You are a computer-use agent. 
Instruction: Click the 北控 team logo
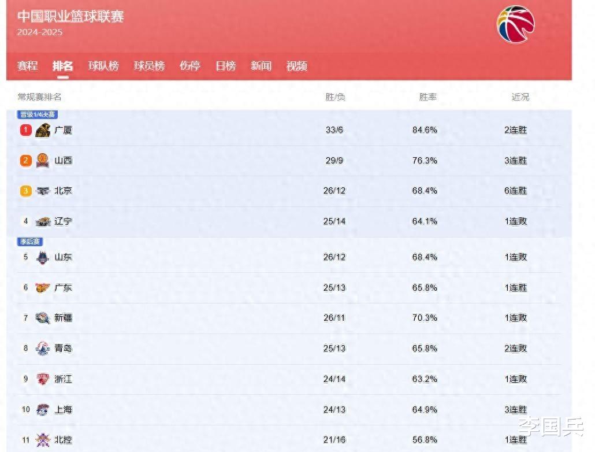[43, 440]
